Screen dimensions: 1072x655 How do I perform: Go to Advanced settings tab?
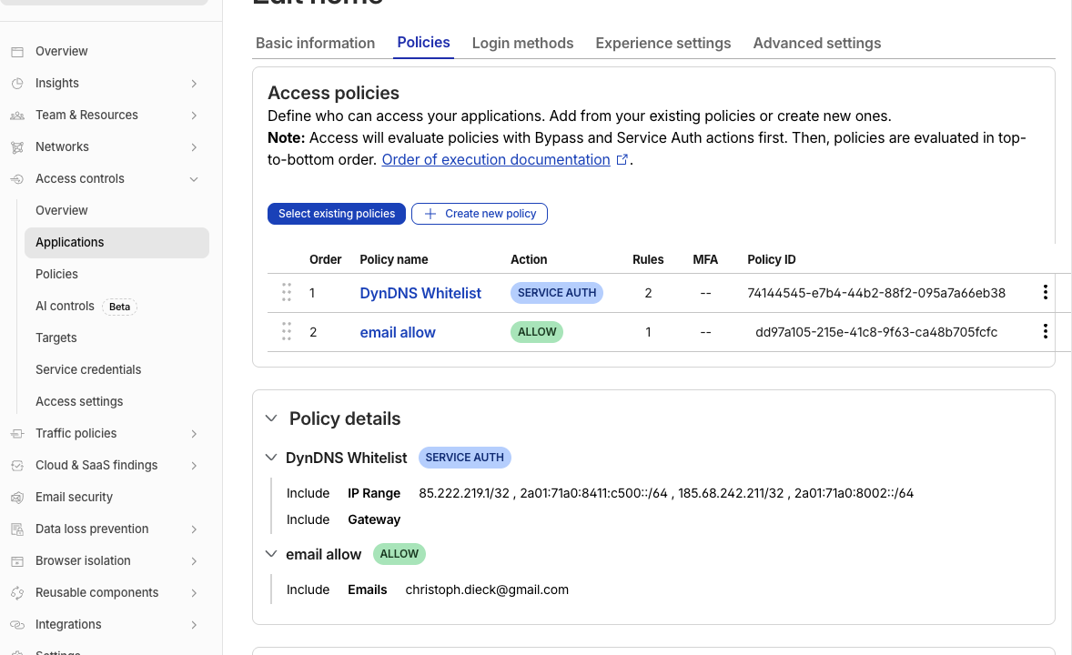pos(817,43)
